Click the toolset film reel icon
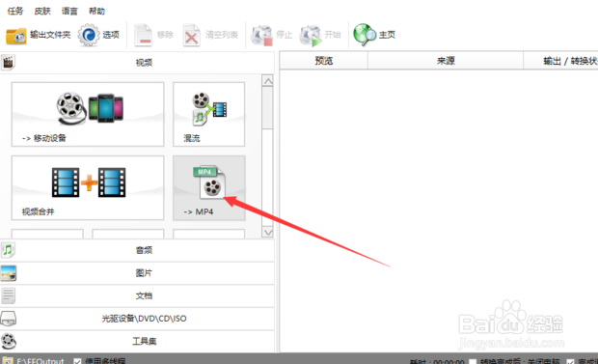598x364 pixels. coord(9,341)
